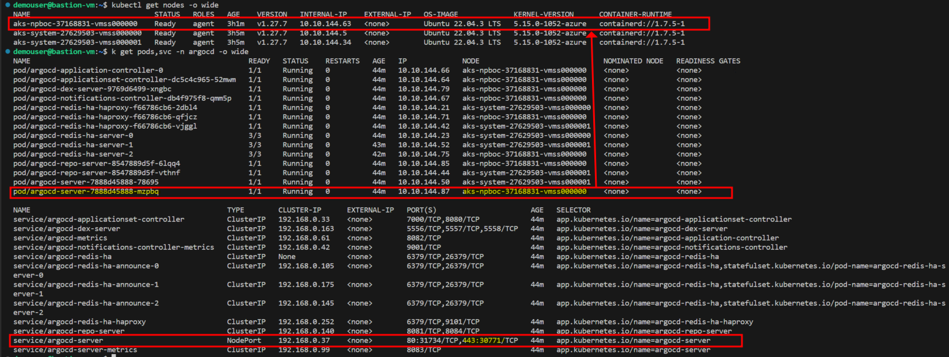Click cluster IP 192.168.0.37
The height and width of the screenshot is (357, 949).
pos(304,341)
